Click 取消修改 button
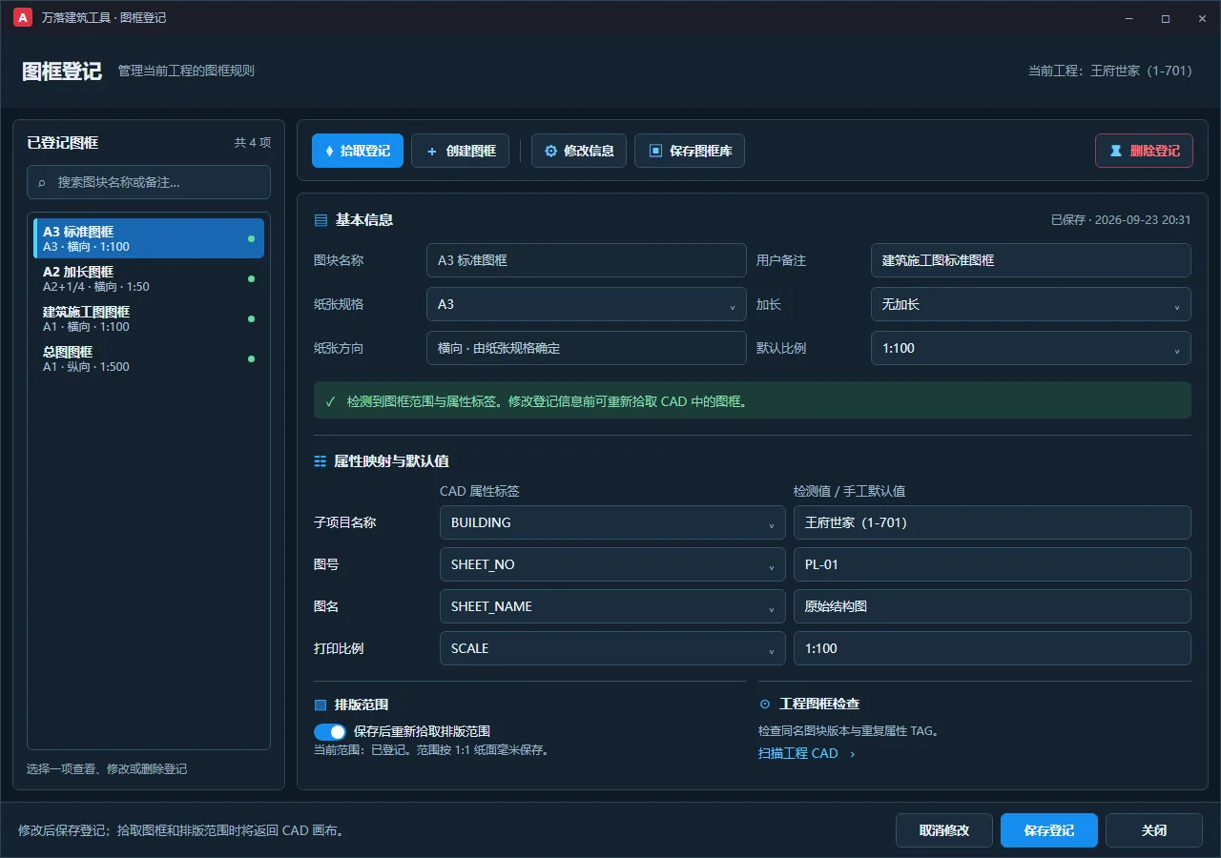Screen dimensions: 1221x858 click(x=944, y=830)
